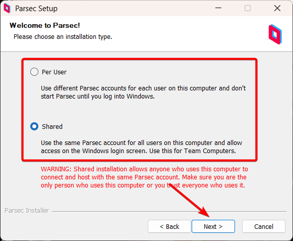Click the "Welcome to Parsec!" heading
The width and height of the screenshot is (293, 241).
45,25
